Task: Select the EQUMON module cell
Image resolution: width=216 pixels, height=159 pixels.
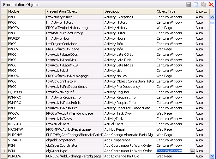Action: (x=26, y=92)
